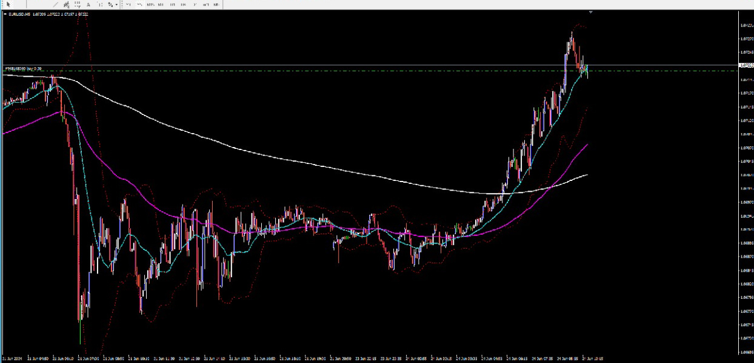Image resolution: width=754 pixels, height=363 pixels.
Task: Select the arrows and shapes tool
Action: (x=110, y=4)
